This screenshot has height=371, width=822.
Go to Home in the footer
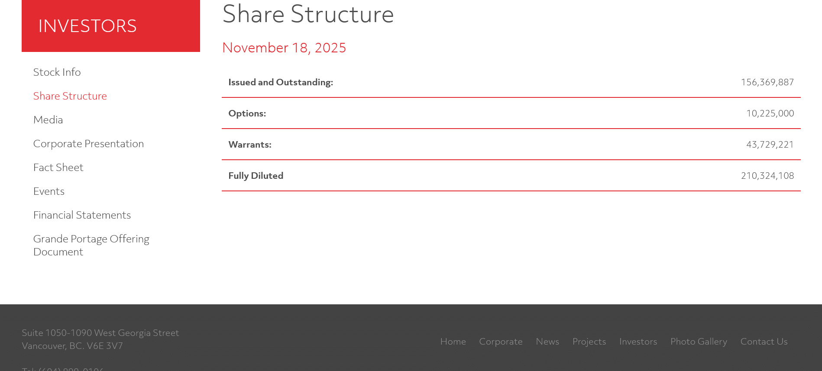point(453,342)
